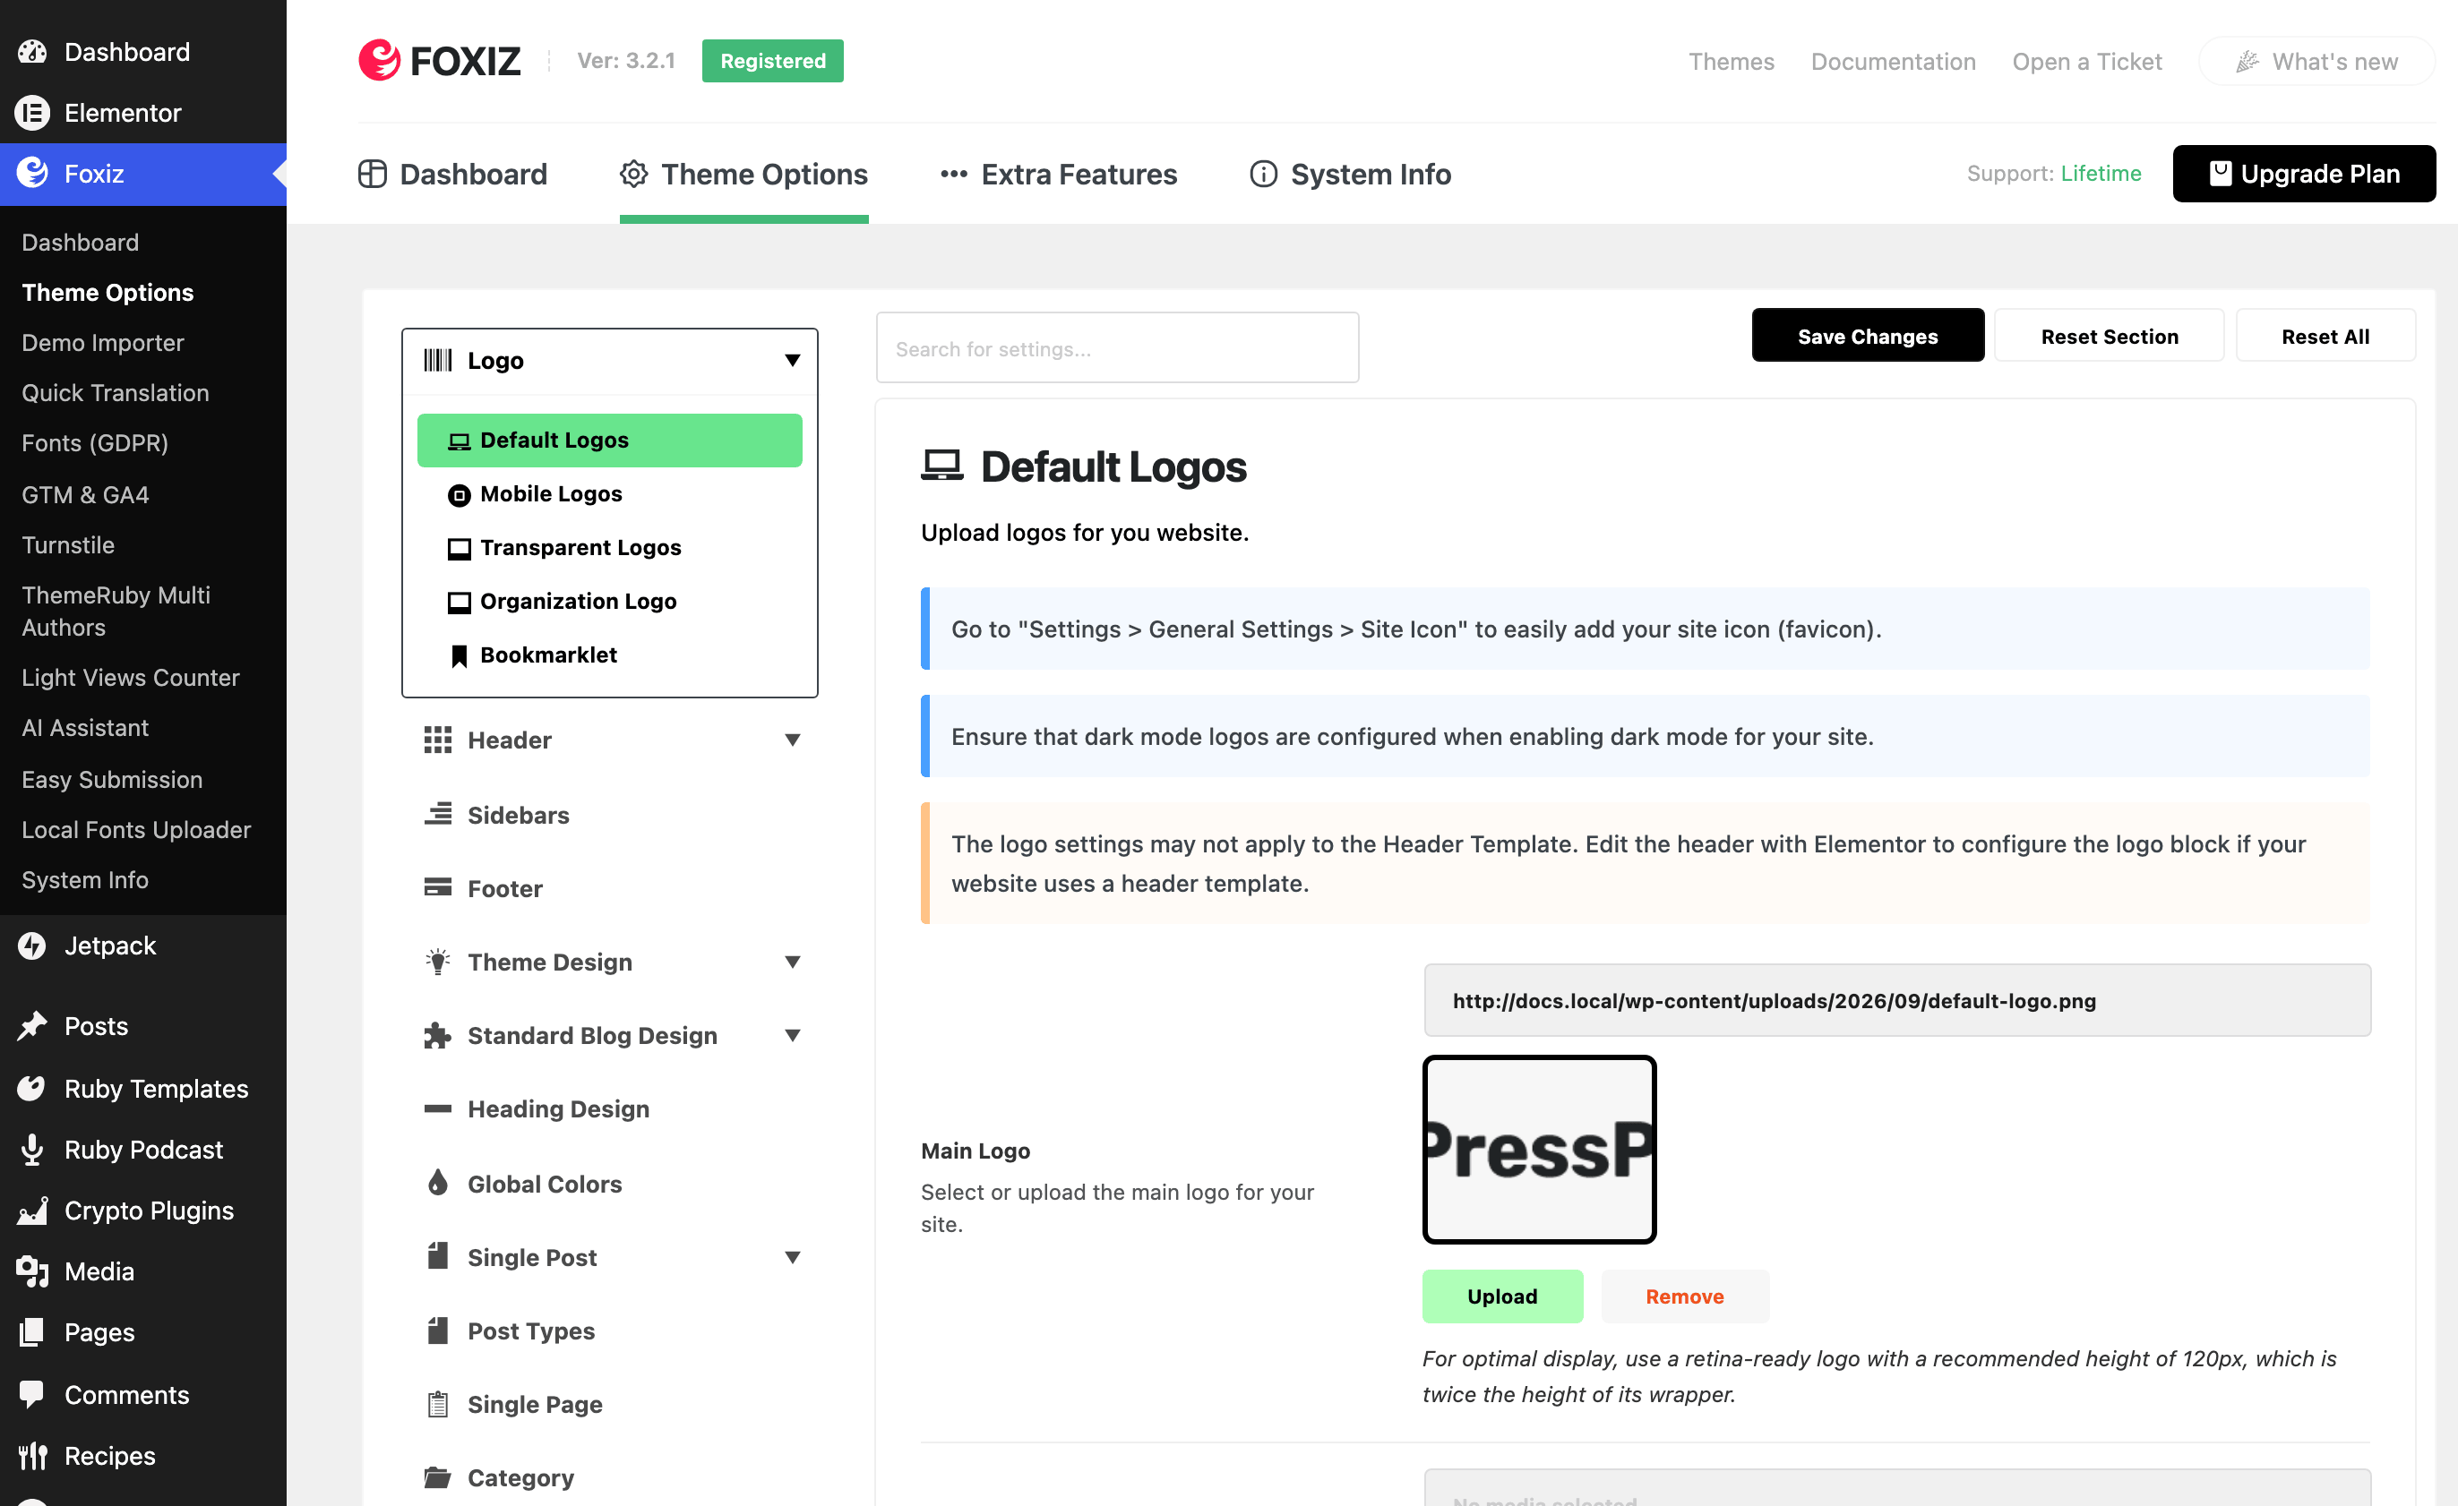Go to the Foxiz Dashboard tab

(451, 175)
